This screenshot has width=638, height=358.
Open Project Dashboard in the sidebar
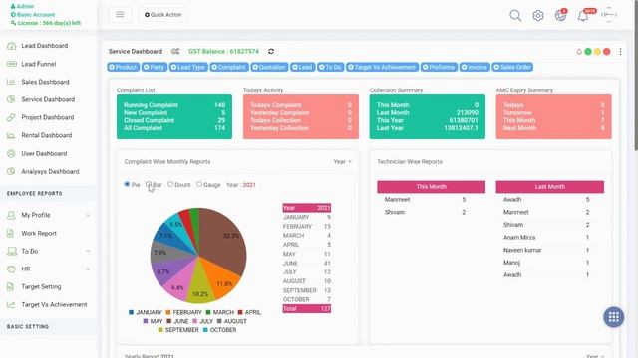pyautogui.click(x=48, y=117)
